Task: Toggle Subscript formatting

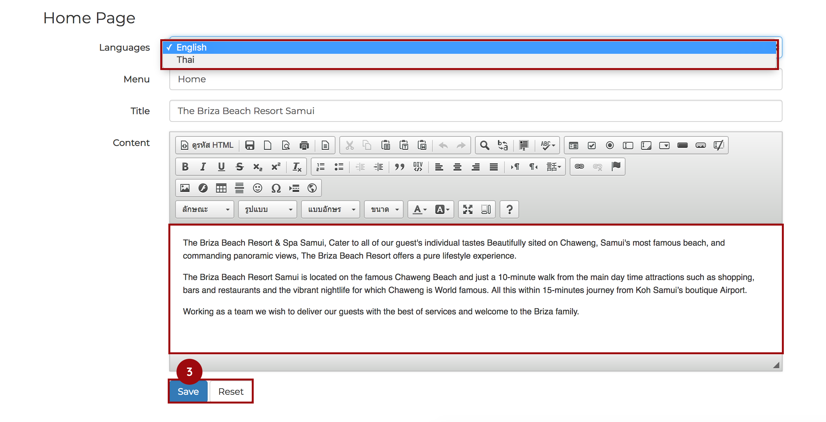Action: 258,167
